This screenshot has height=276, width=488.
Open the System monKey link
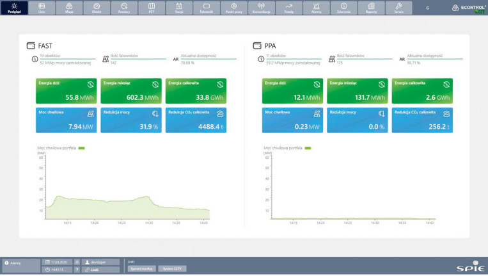point(141,269)
